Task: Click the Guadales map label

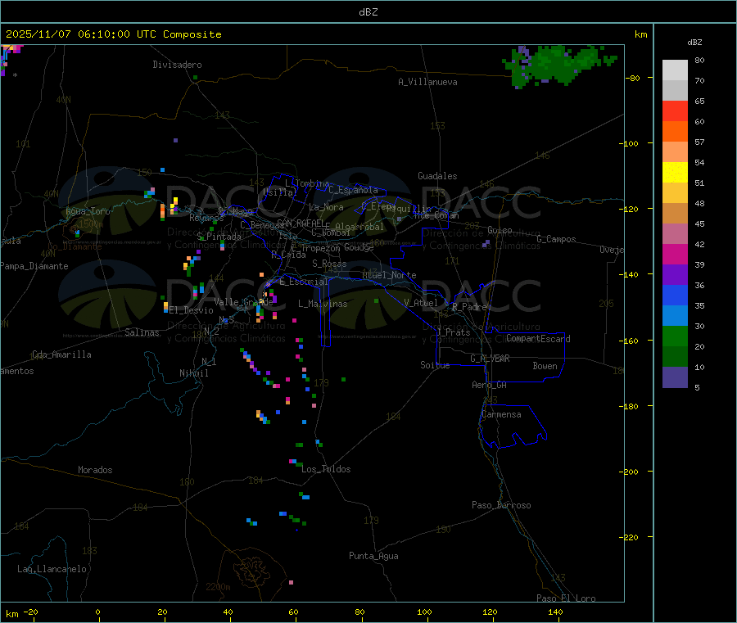Action: 437,176
